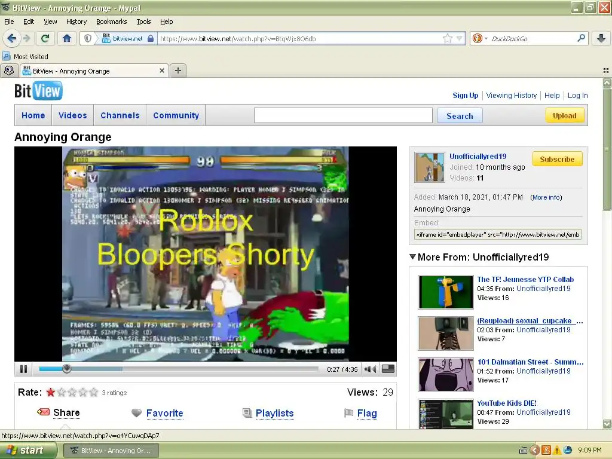612x459 pixels.
Task: Click the magnifier in the DuckDuckGo box
Action: click(581, 38)
